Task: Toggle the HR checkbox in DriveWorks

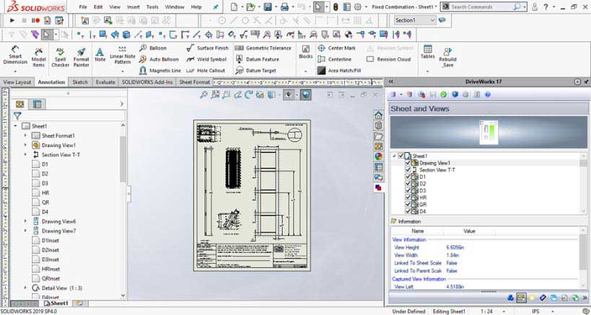Action: pos(408,198)
